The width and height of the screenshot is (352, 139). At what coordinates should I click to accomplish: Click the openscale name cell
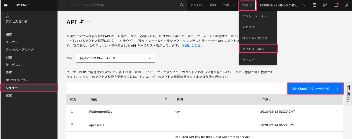coord(97,125)
